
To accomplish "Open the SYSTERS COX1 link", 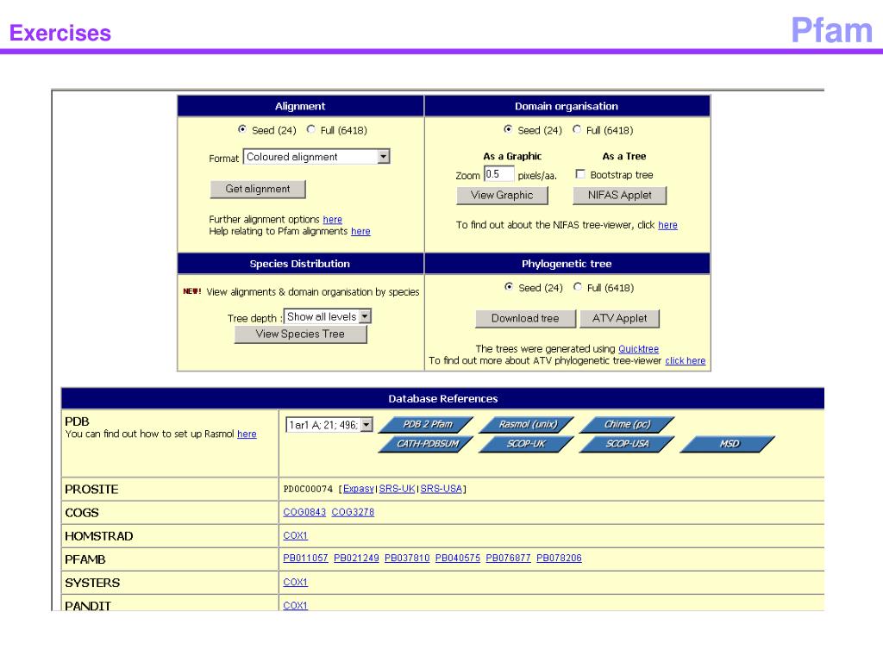I will (x=295, y=582).
